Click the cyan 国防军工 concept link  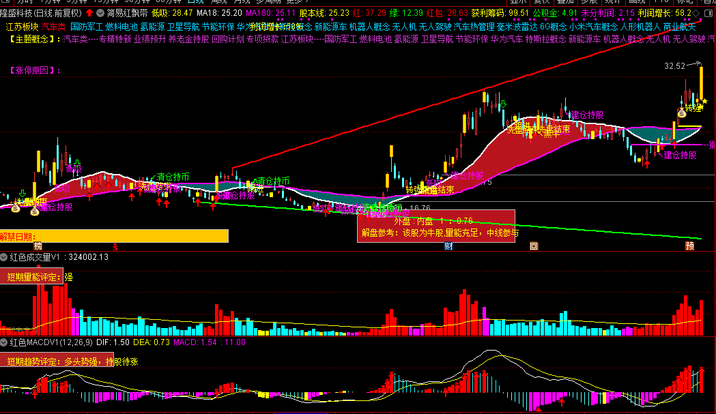[87, 27]
